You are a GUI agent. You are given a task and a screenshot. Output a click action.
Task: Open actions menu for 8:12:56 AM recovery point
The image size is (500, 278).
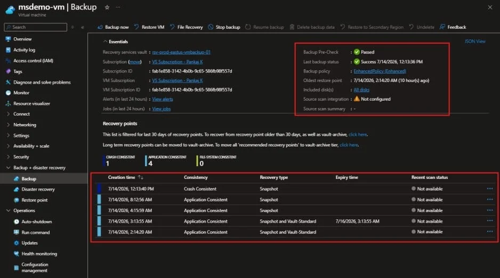tap(490, 200)
